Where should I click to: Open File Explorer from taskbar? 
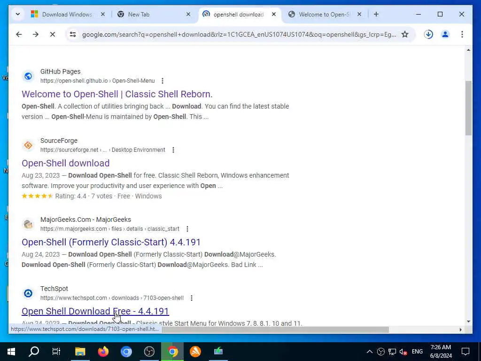pyautogui.click(x=80, y=352)
